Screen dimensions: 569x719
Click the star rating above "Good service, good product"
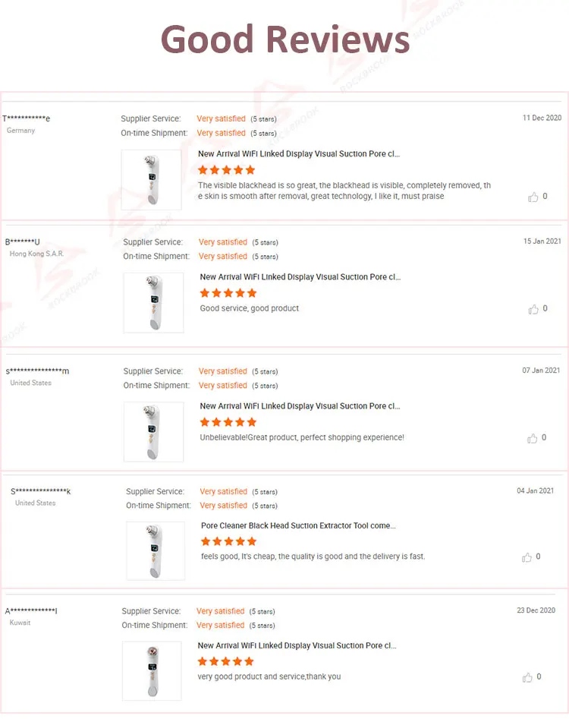click(x=228, y=293)
